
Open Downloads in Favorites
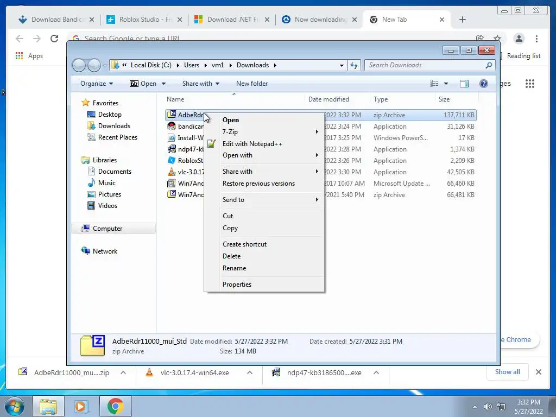pos(114,126)
